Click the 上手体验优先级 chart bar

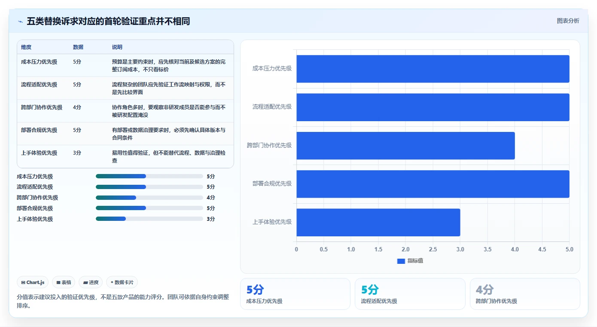pos(378,222)
